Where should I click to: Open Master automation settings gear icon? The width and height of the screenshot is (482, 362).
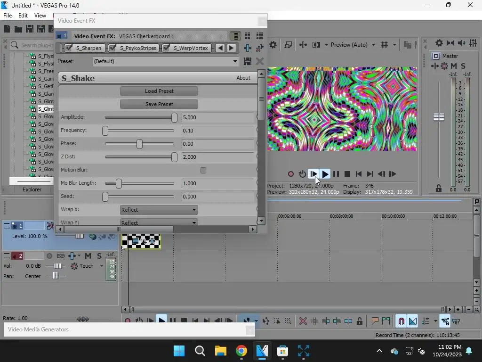click(444, 66)
